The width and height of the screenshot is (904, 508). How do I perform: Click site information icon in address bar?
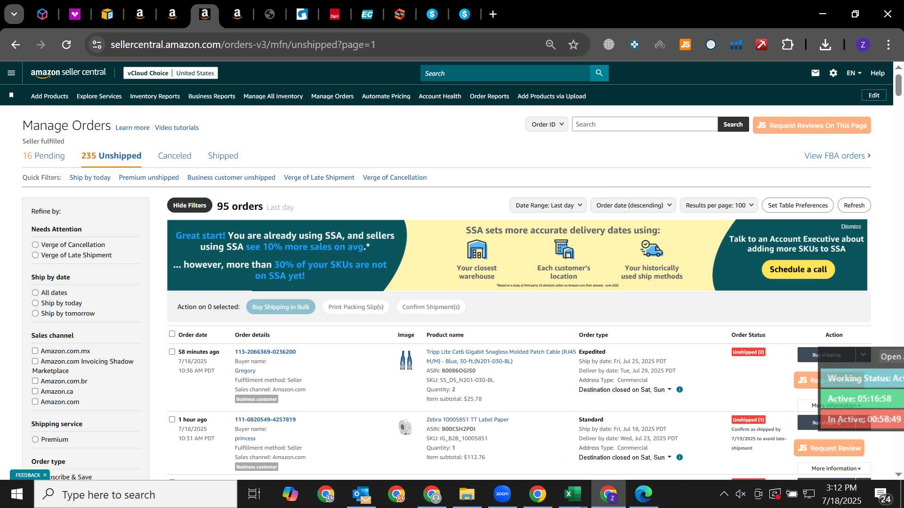(x=97, y=45)
